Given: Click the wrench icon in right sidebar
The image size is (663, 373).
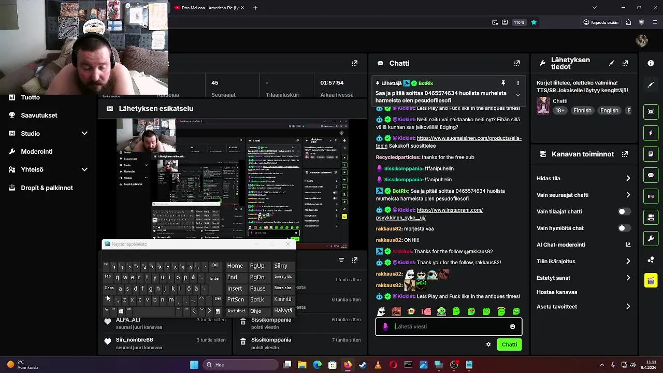Looking at the screenshot, I should click(651, 239).
